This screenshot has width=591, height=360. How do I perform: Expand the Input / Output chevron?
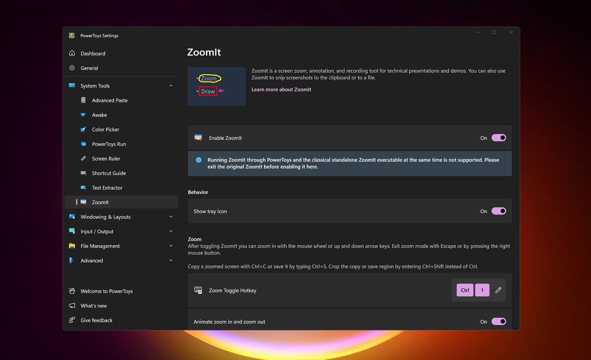[x=171, y=231]
